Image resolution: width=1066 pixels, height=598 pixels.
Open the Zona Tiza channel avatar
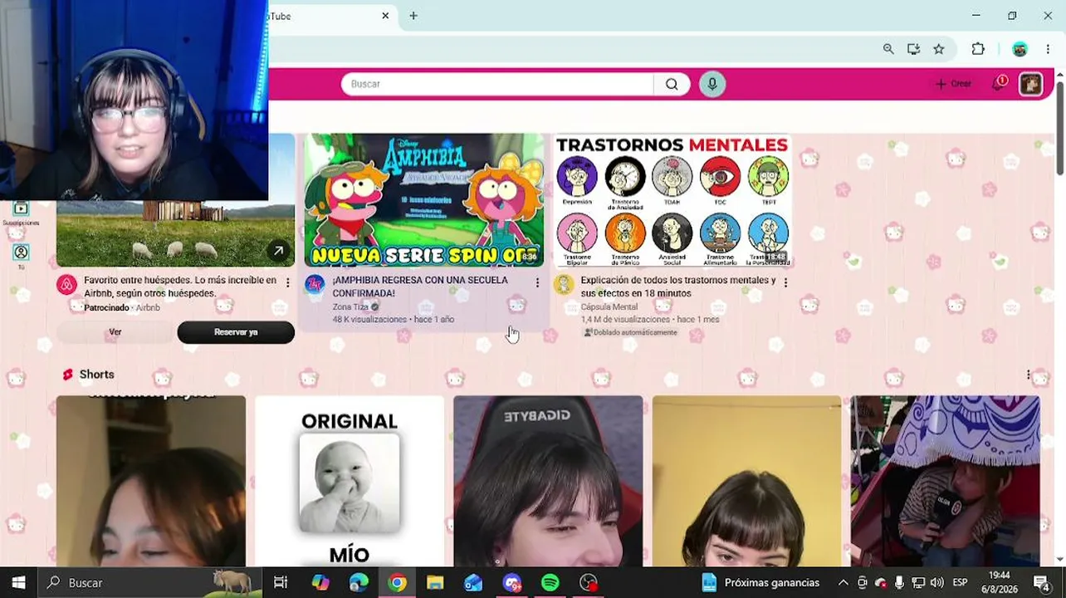315,286
